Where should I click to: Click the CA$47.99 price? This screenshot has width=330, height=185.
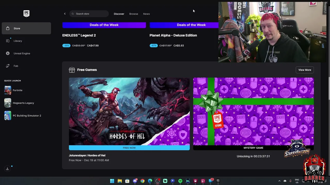[x=93, y=45]
